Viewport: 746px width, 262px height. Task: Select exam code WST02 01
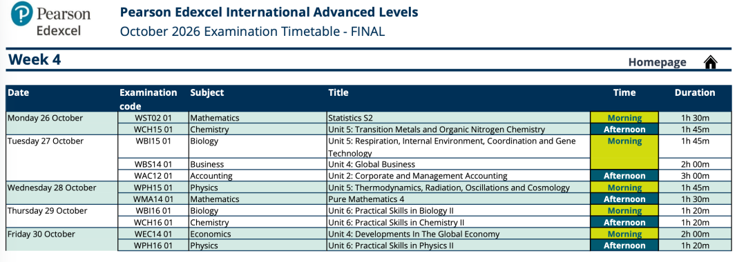(x=153, y=118)
